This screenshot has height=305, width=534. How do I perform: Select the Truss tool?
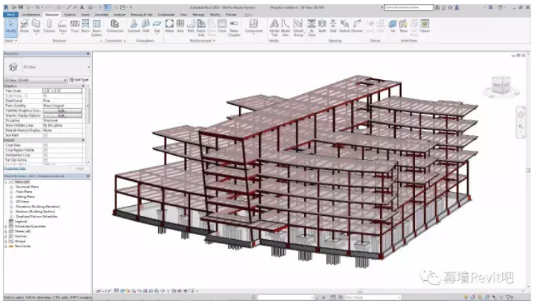pyautogui.click(x=74, y=26)
